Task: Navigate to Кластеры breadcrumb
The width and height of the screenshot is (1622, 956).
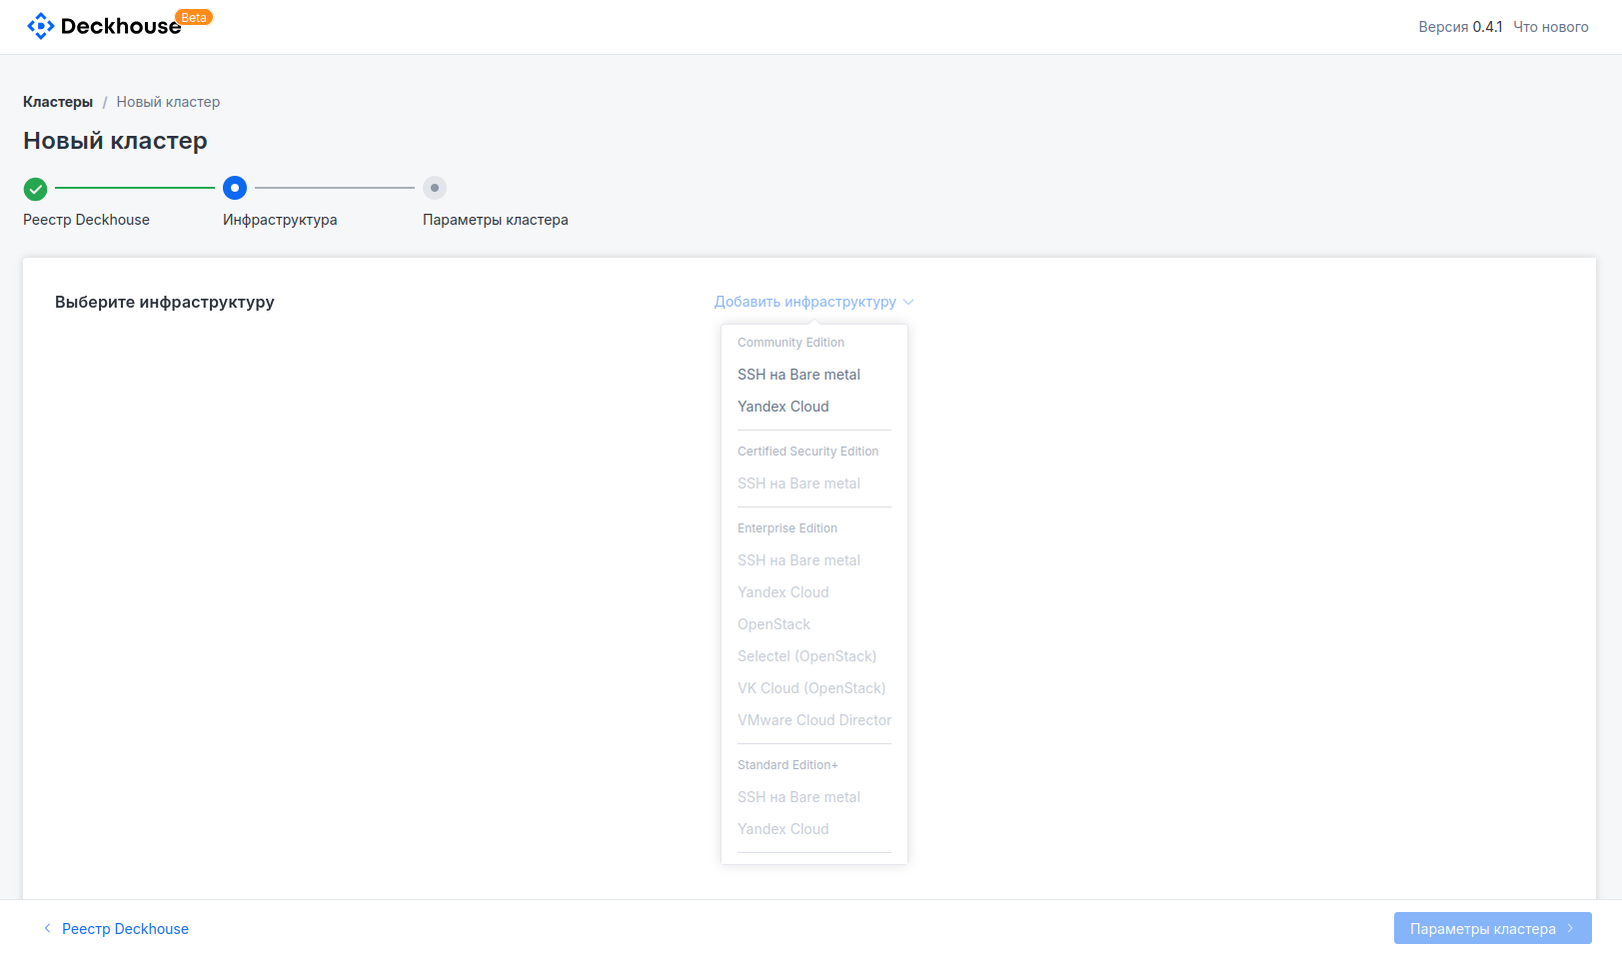Action: coord(58,102)
